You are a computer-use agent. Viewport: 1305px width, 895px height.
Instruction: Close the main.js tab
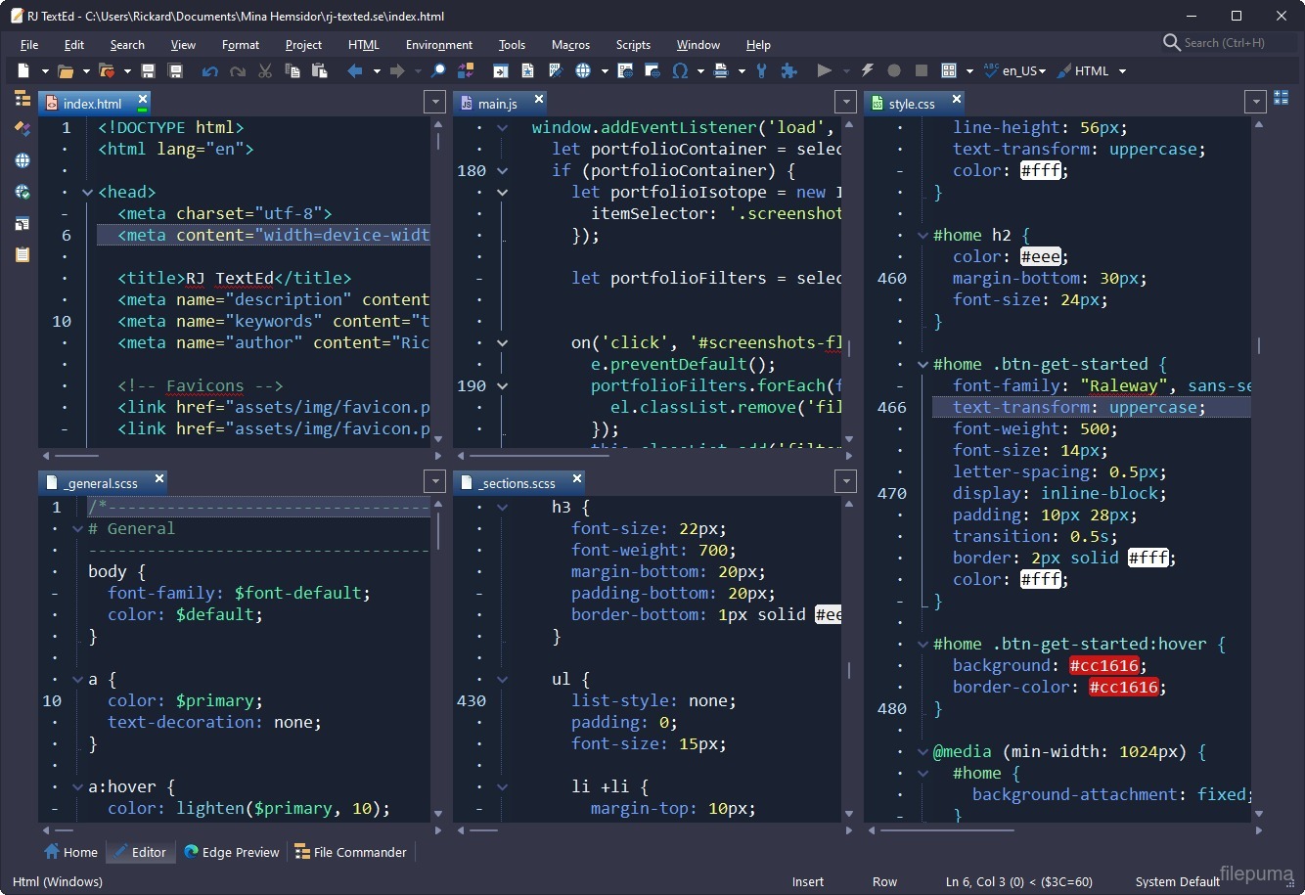coord(539,100)
